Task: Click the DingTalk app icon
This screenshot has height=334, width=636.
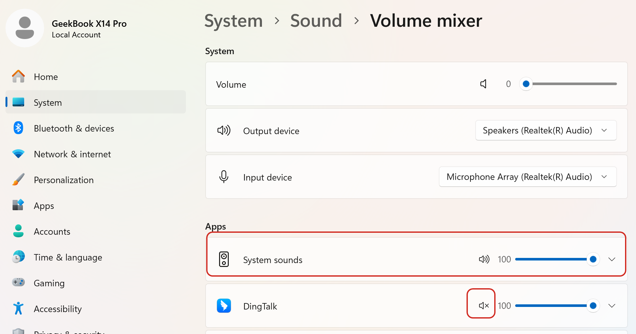Action: coord(224,306)
